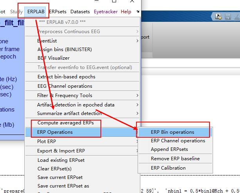
Task: Select Remove ERP baseline
Action: 175,158
